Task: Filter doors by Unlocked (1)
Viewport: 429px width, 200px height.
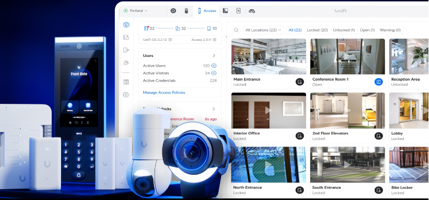Action: (x=344, y=30)
